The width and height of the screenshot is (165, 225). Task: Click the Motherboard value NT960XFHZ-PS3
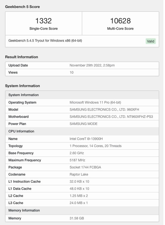(x=111, y=117)
